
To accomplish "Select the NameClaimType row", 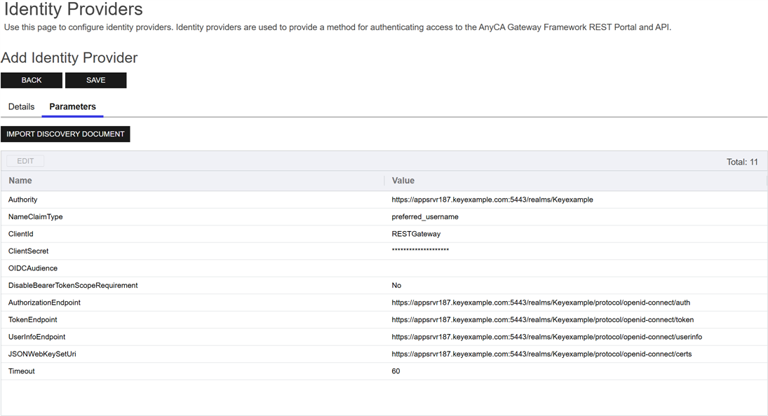I will coord(36,217).
